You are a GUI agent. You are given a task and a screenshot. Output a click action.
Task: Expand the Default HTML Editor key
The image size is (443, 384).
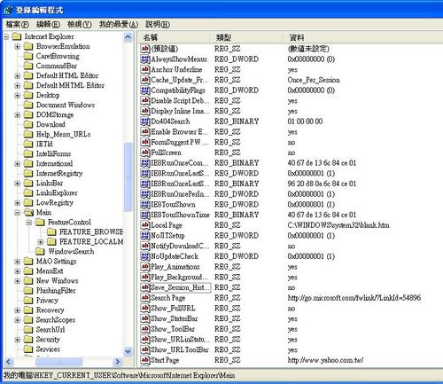pyautogui.click(x=18, y=76)
